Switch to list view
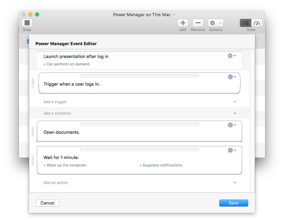 (x=246, y=23)
